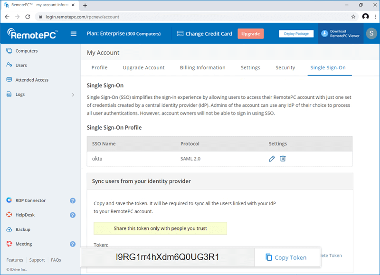Viewport: 380px width, 275px height.
Task: Expand the Logs sidebar submenu
Action: [73, 95]
